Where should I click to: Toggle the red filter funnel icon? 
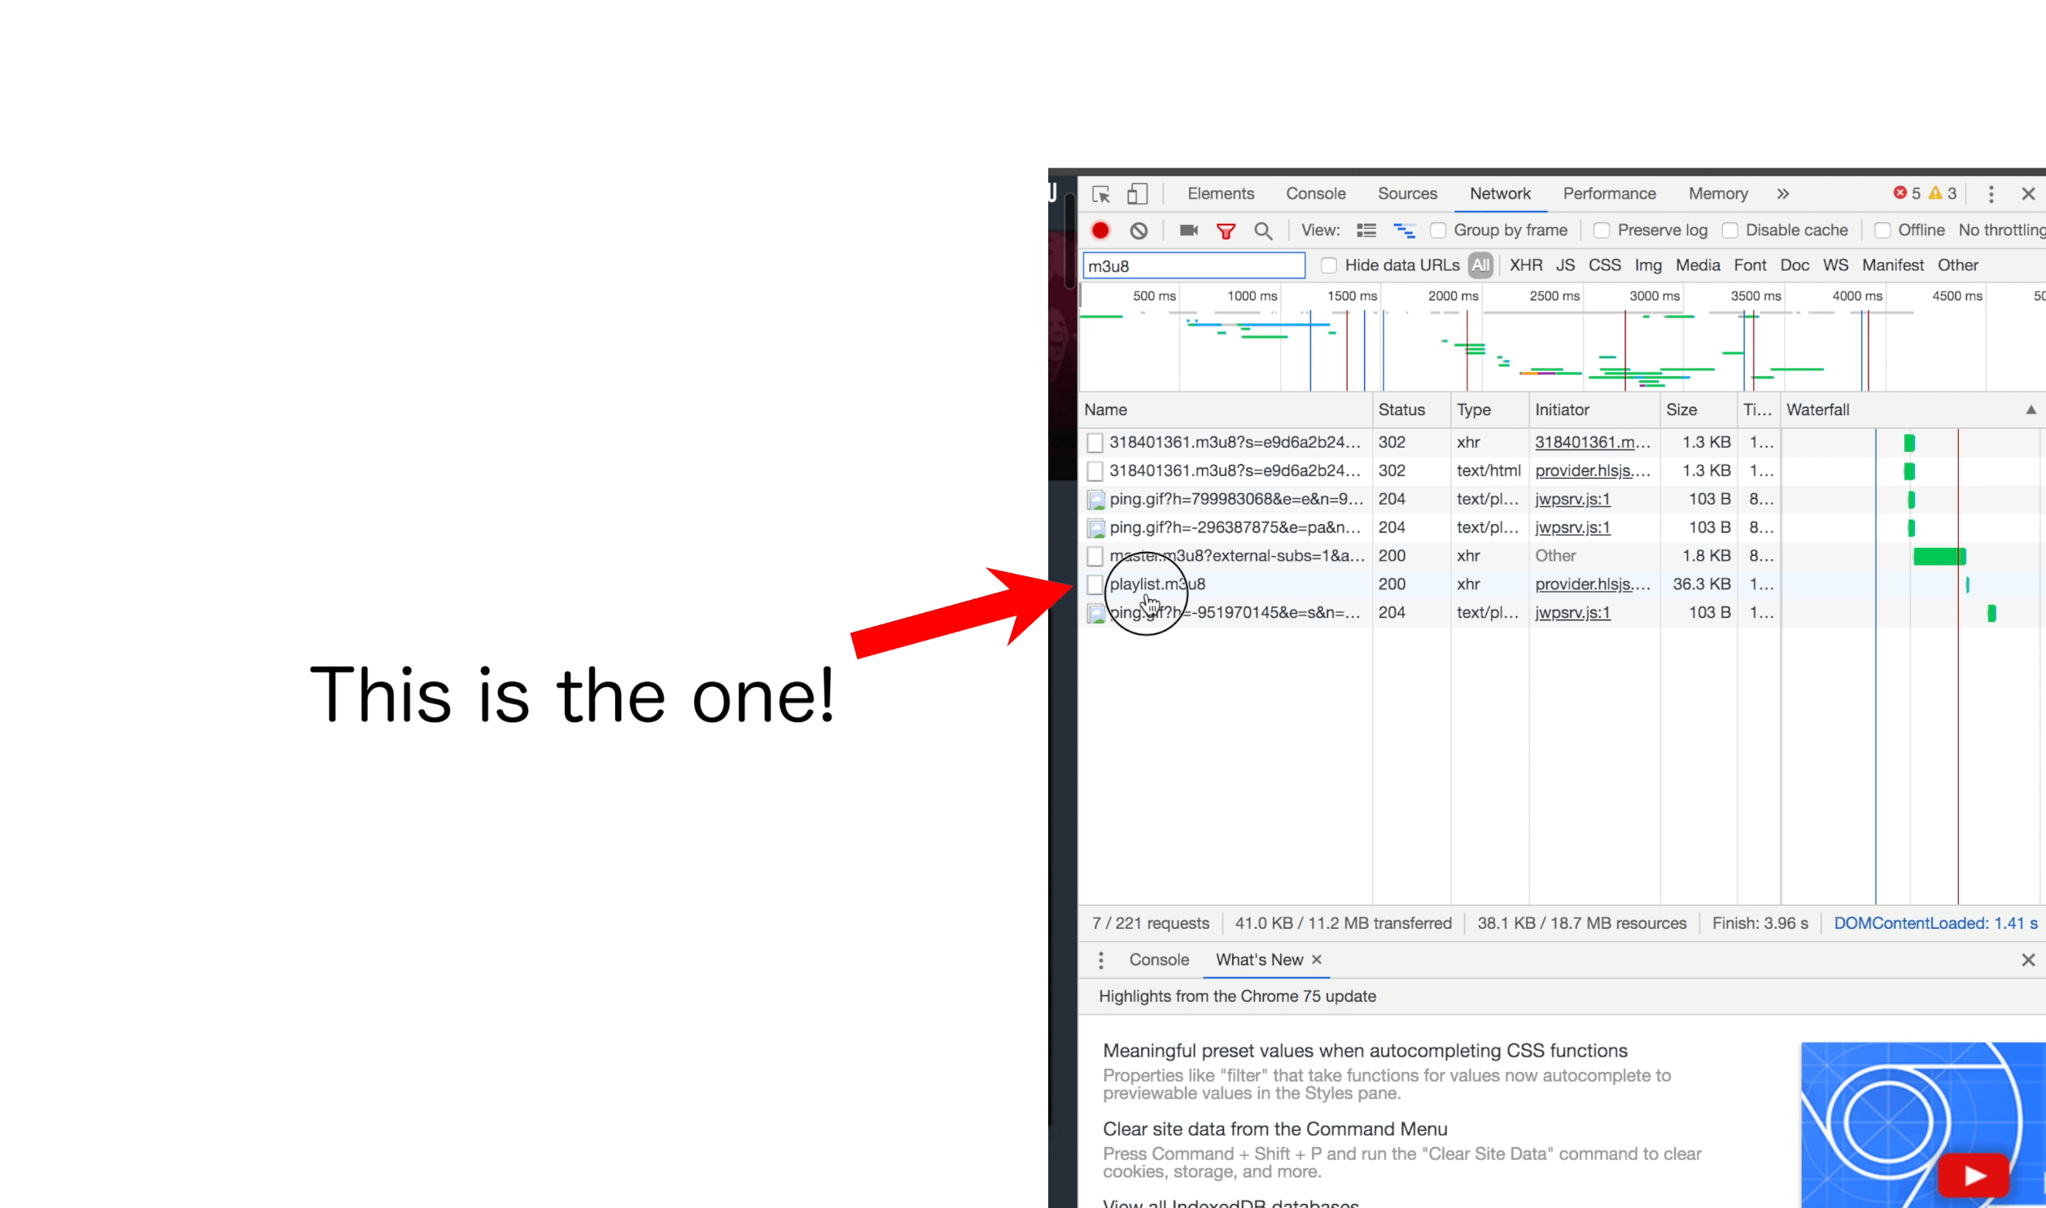1226,231
